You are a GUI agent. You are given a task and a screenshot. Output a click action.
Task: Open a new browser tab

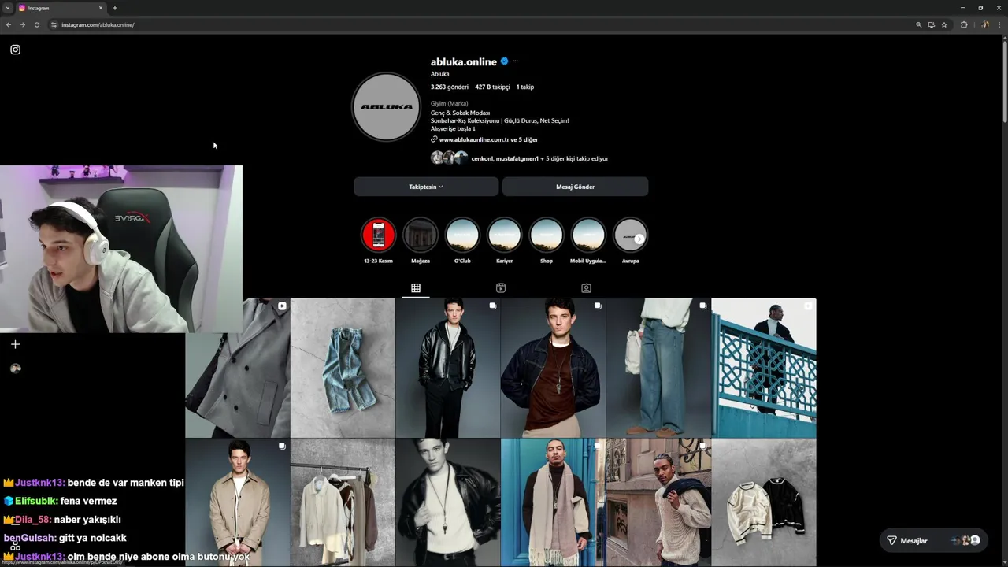point(115,8)
